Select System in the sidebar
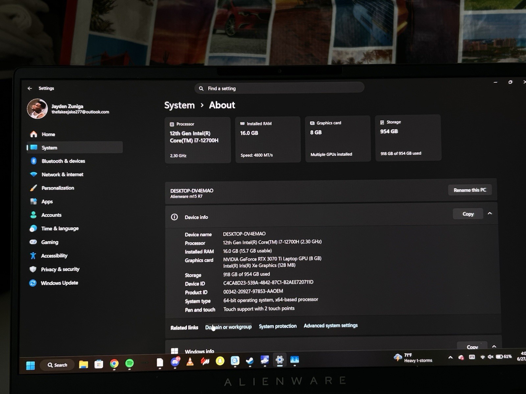 click(75, 147)
